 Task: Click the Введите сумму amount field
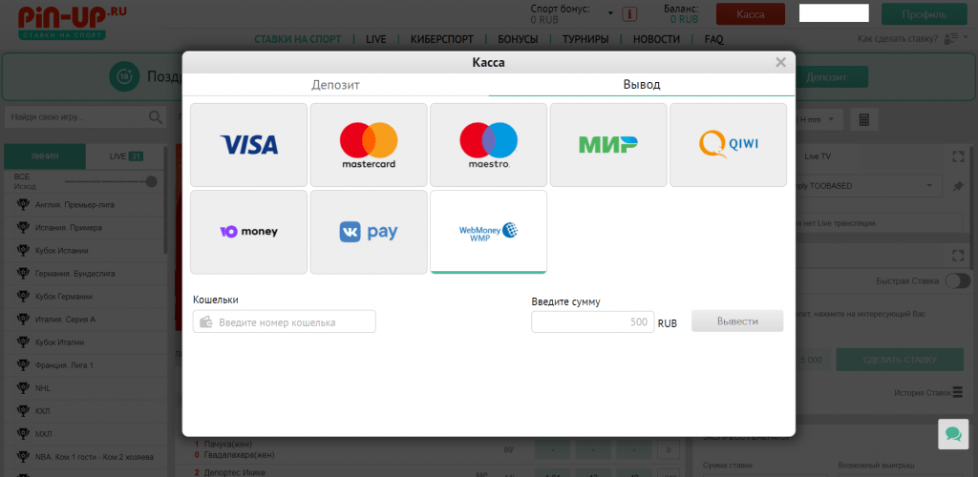(592, 321)
